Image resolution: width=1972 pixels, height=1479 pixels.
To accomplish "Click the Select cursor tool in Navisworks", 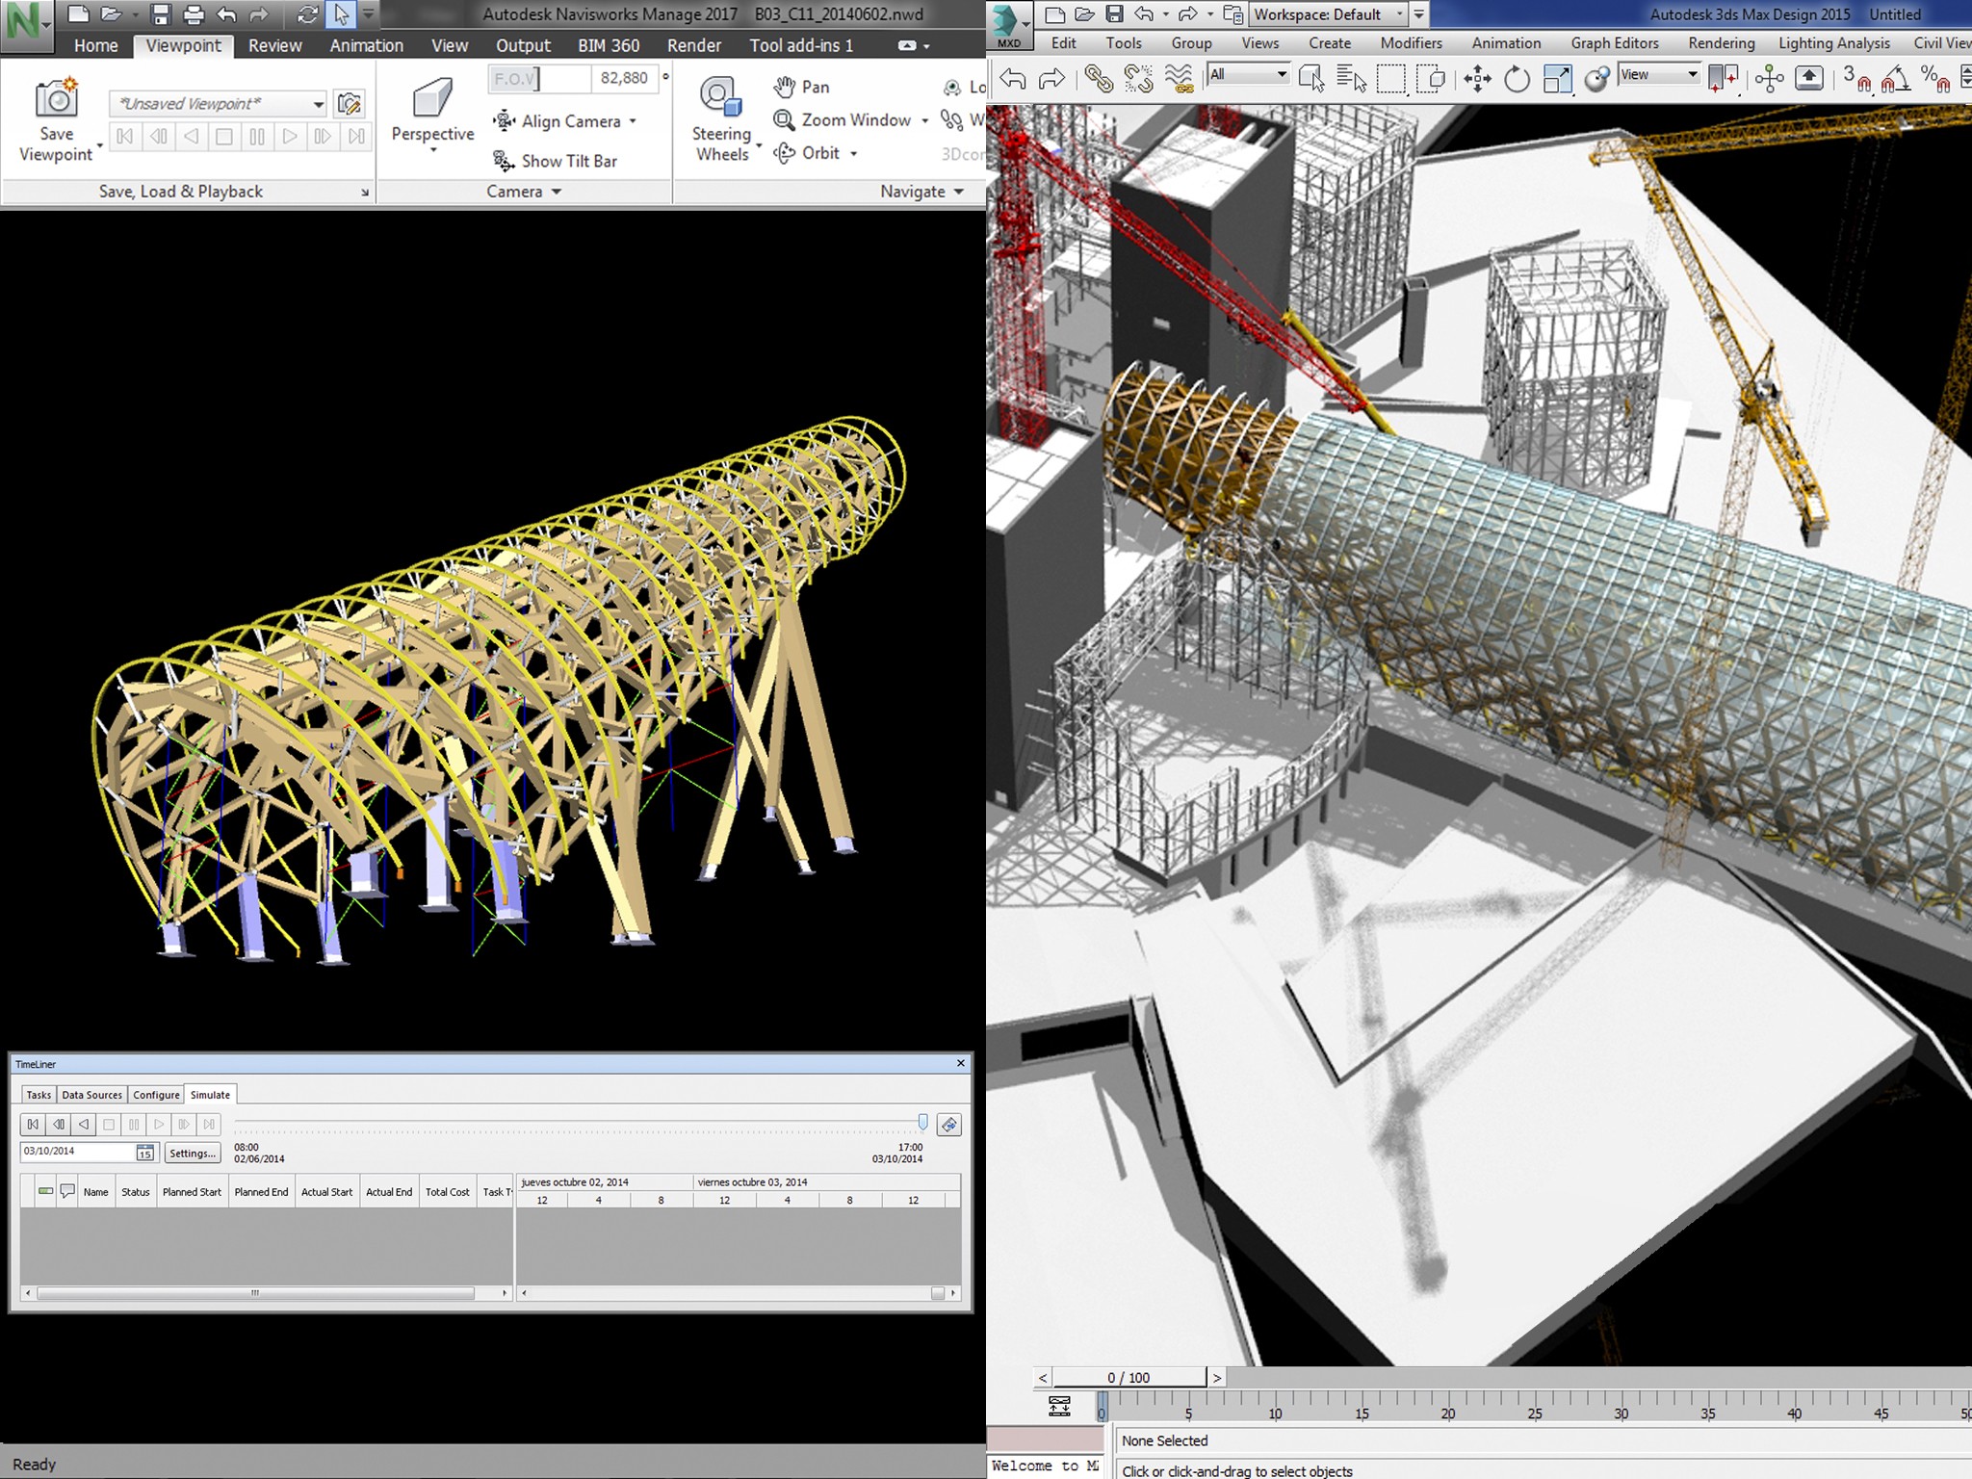I will 342,14.
